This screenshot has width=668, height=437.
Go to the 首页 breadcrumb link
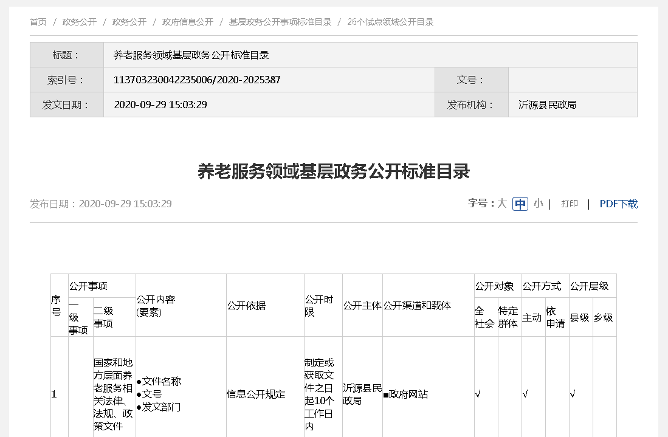coord(38,22)
